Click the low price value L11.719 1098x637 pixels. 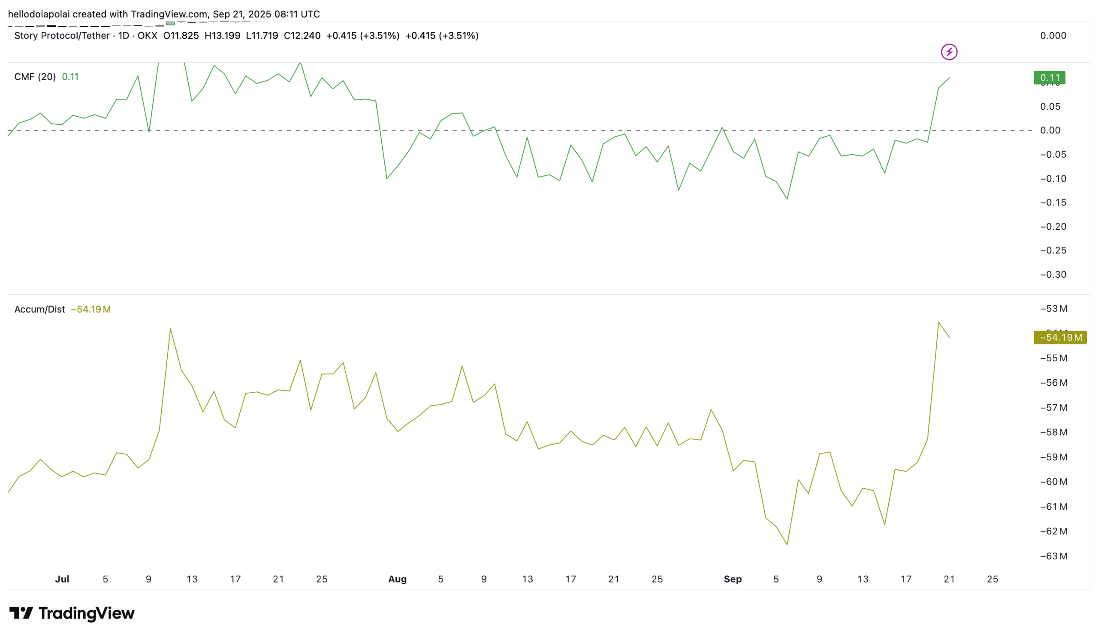pos(262,36)
